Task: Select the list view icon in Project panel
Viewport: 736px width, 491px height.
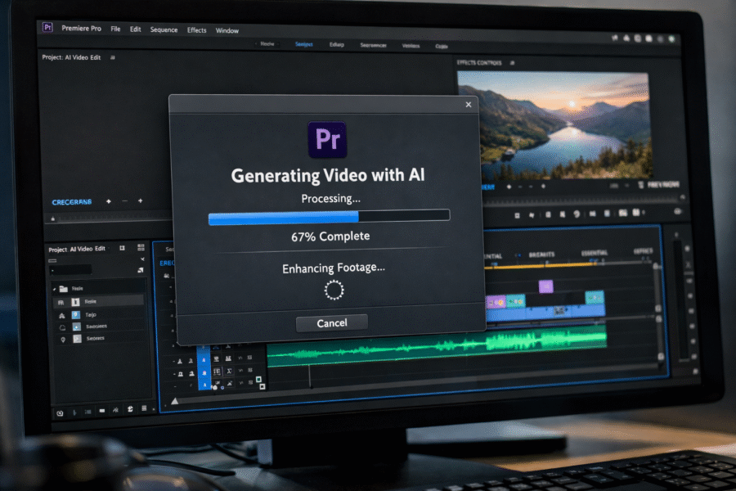Action: pos(122,248)
